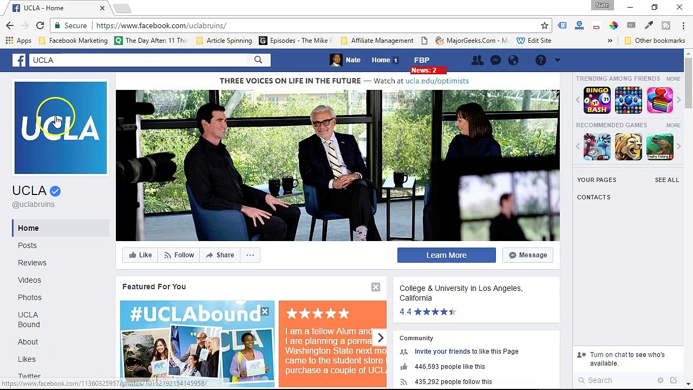
Task: Open the grey 'W' extension icon
Action: [x=631, y=25]
